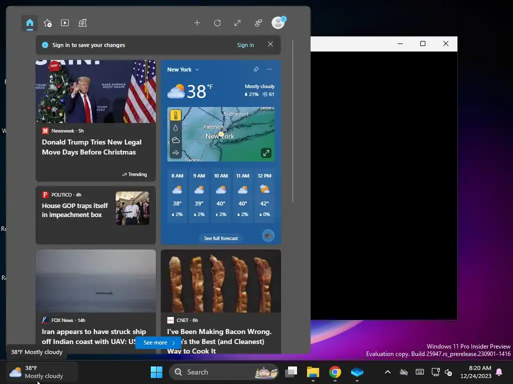Open the bacon cooking article
Image resolution: width=513 pixels, height=384 pixels.
(221, 301)
